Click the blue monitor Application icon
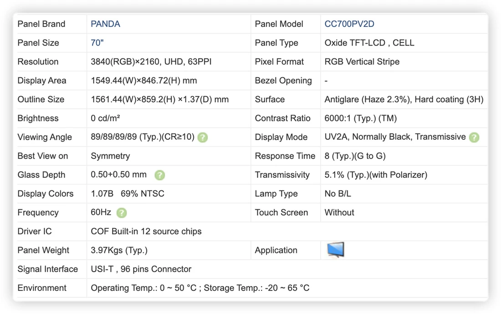This screenshot has width=501, height=314. 336,249
